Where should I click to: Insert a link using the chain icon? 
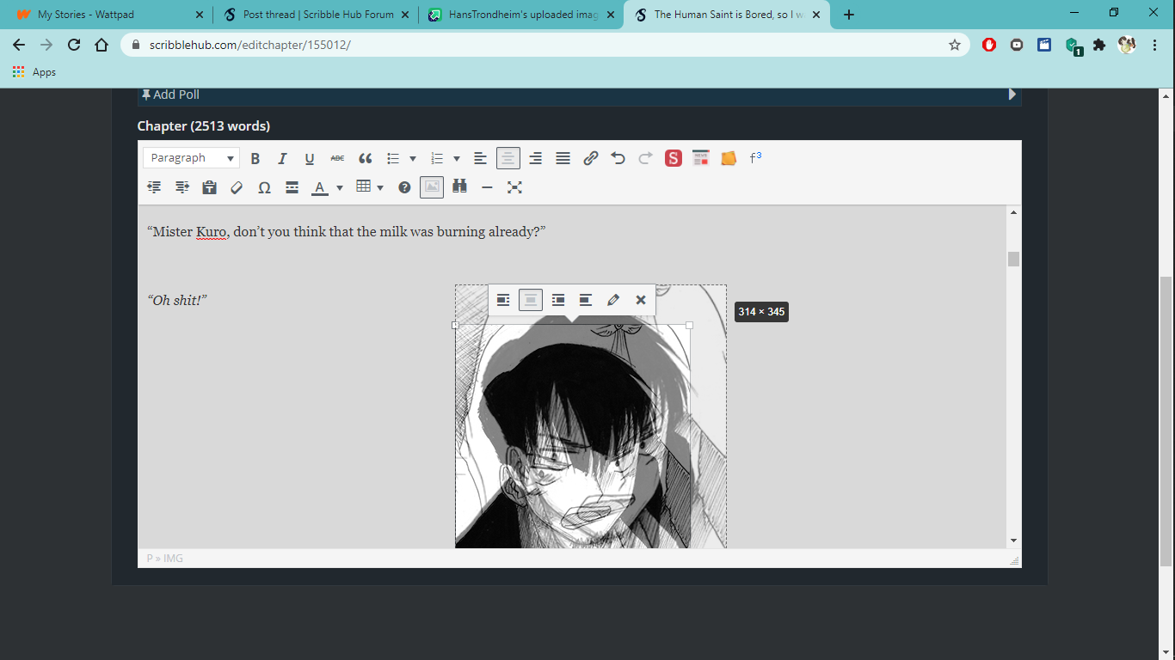[590, 158]
